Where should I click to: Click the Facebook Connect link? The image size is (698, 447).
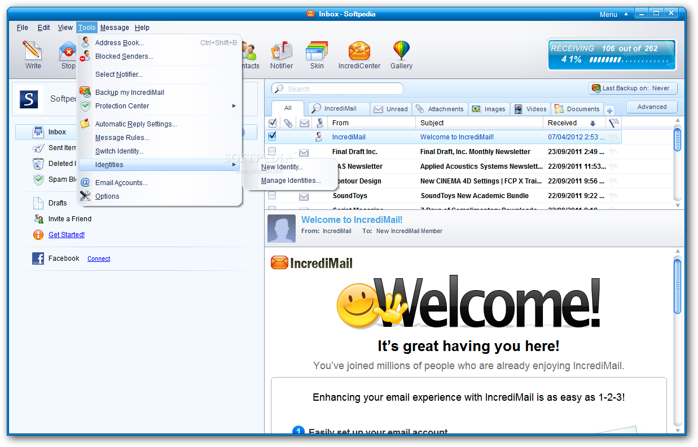click(99, 258)
